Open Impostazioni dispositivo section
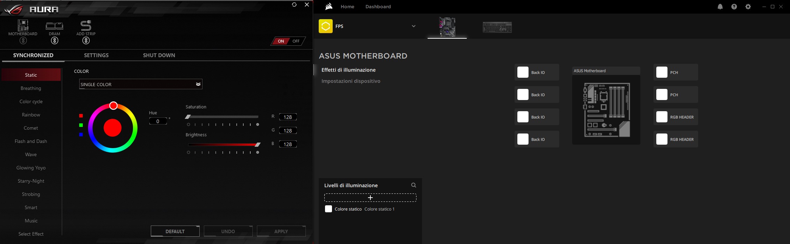The image size is (790, 244). click(351, 81)
